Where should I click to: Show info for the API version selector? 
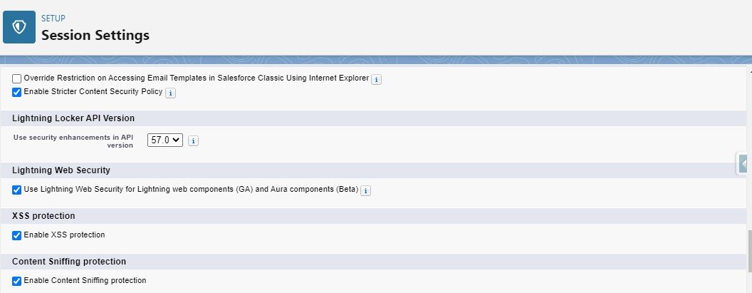193,141
